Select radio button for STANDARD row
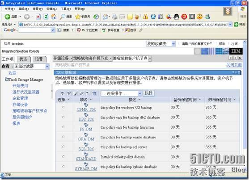249x180 pixels. [x=63, y=156]
